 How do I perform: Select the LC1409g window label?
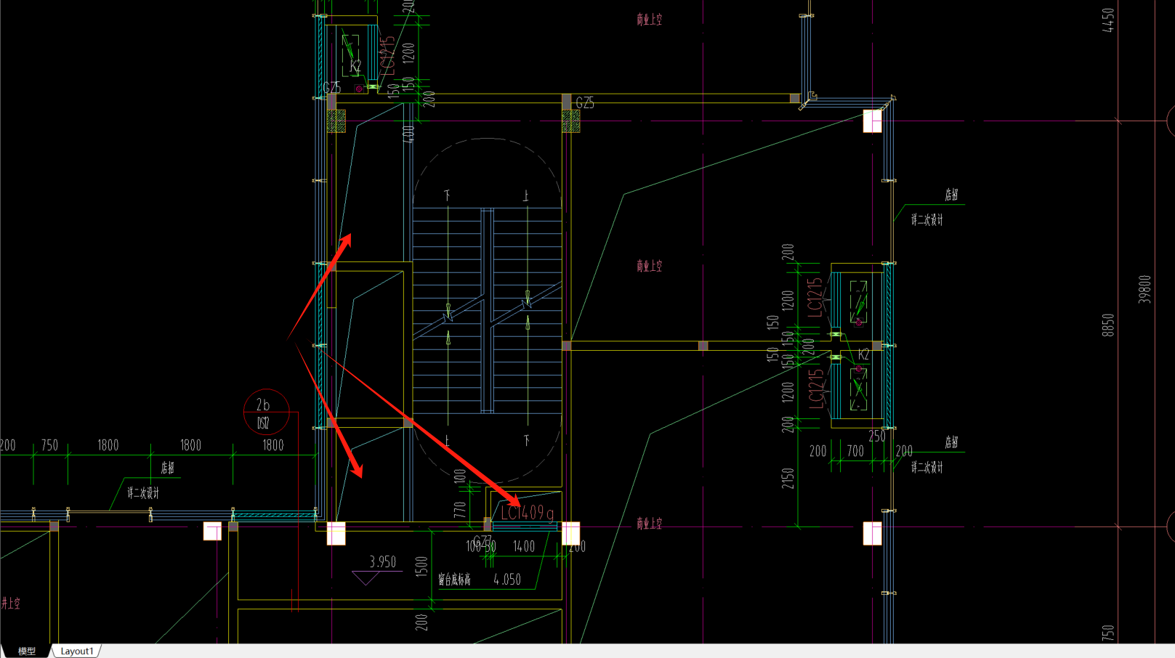pyautogui.click(x=527, y=513)
